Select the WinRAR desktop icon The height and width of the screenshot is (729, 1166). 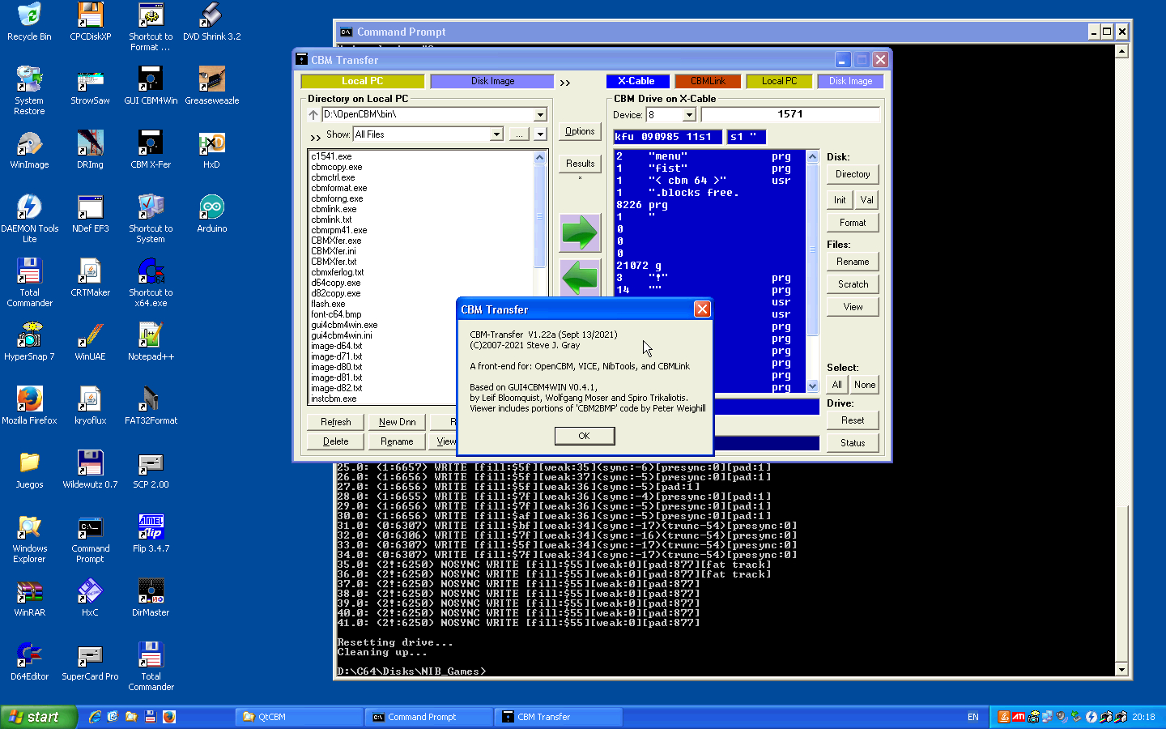(x=29, y=598)
